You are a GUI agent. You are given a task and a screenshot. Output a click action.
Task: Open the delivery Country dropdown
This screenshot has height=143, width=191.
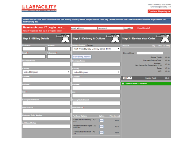[96, 72]
